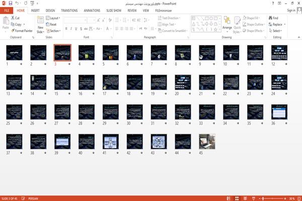Click PERSIAN language in status bar

33,198
